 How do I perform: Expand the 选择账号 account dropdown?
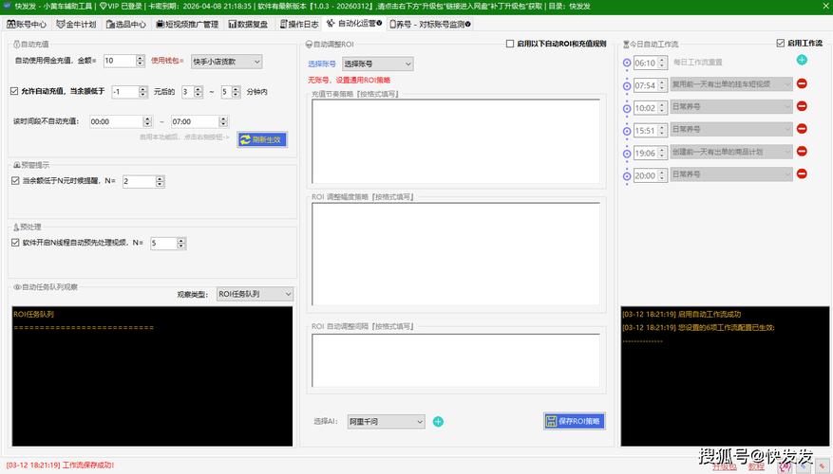tap(377, 64)
